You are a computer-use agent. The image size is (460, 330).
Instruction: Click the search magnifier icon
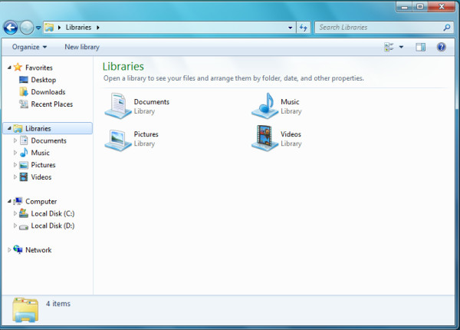[x=447, y=28]
